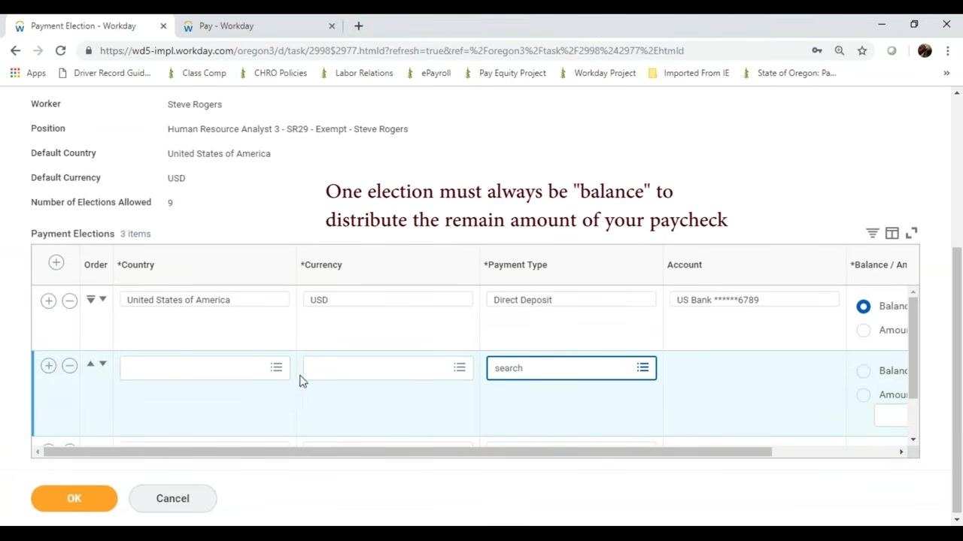Image resolution: width=963 pixels, height=541 pixels.
Task: Close the Pay - Workday tab
Action: (x=332, y=26)
